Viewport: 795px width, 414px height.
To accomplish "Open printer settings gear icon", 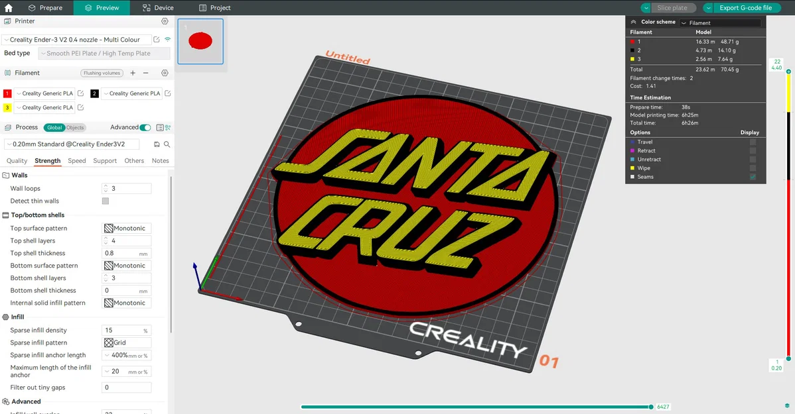I will 165,21.
